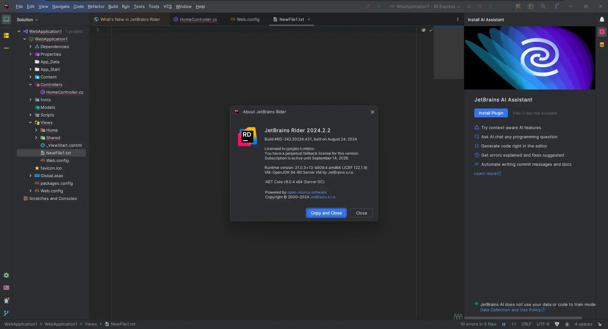
Task: Switch to What's New in JetBrains Rider tab
Action: (x=127, y=19)
